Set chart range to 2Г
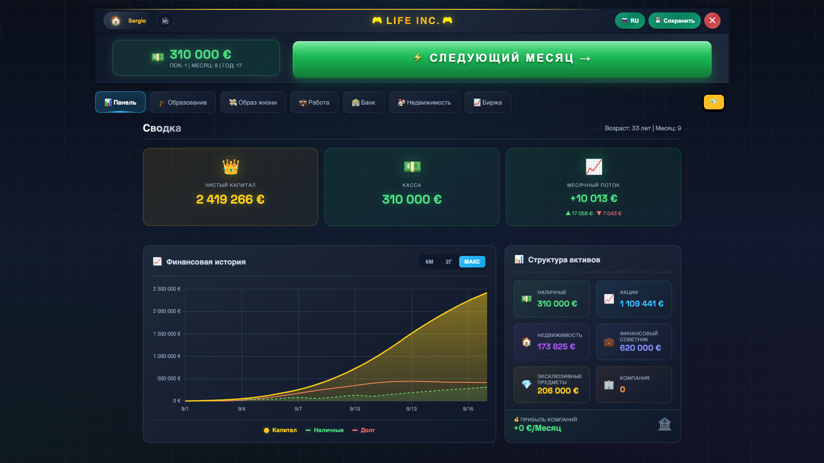Screen dimensions: 824x463 point(449,262)
